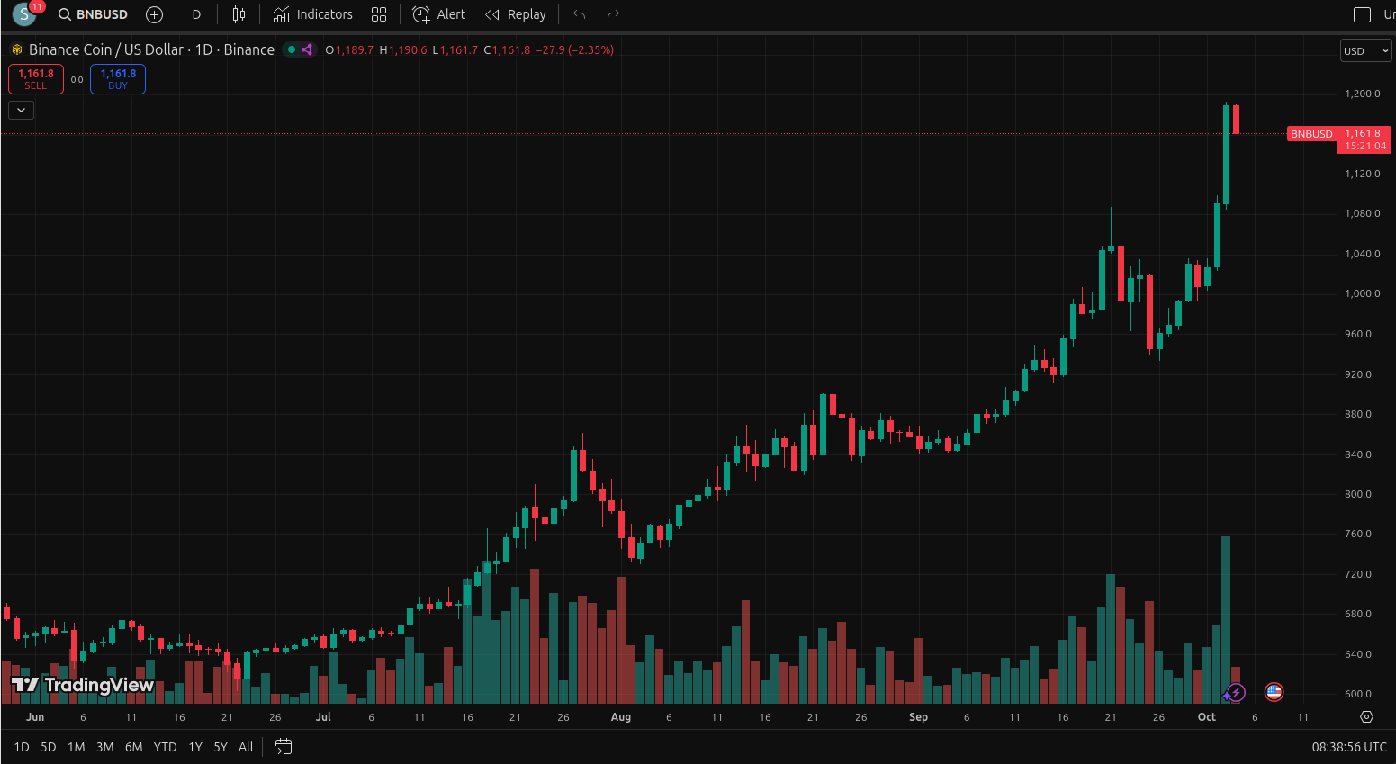Click the Aug label on time axis
1396x764 pixels.
tap(621, 717)
